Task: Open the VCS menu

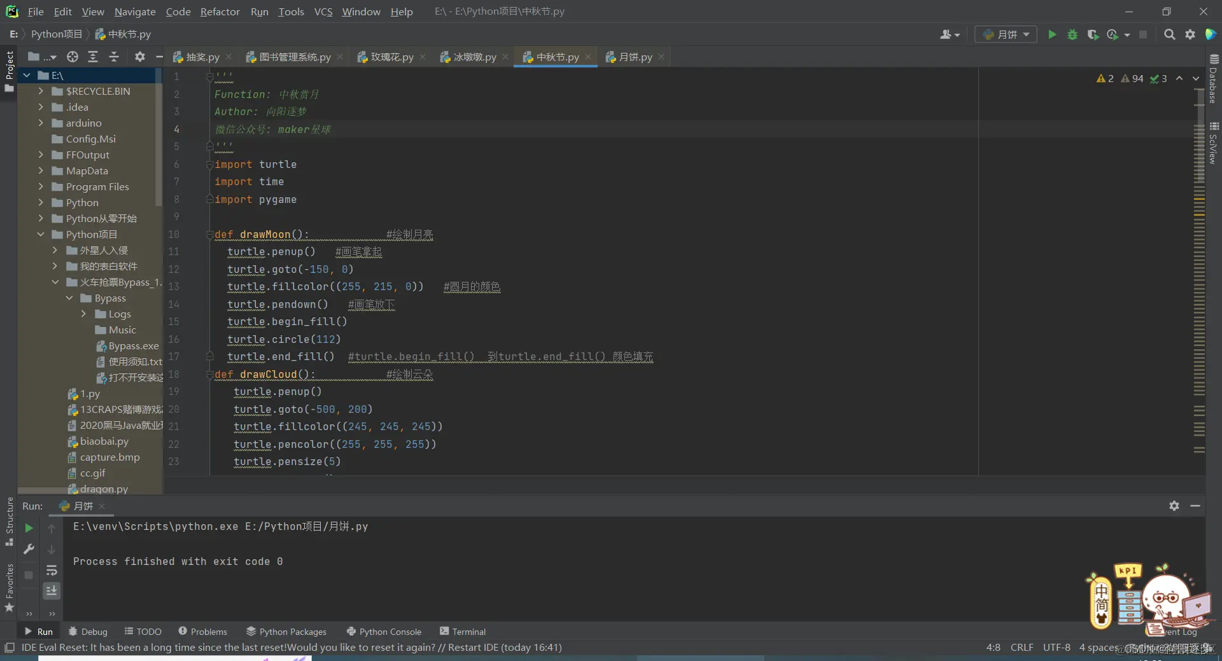Action: (x=323, y=11)
